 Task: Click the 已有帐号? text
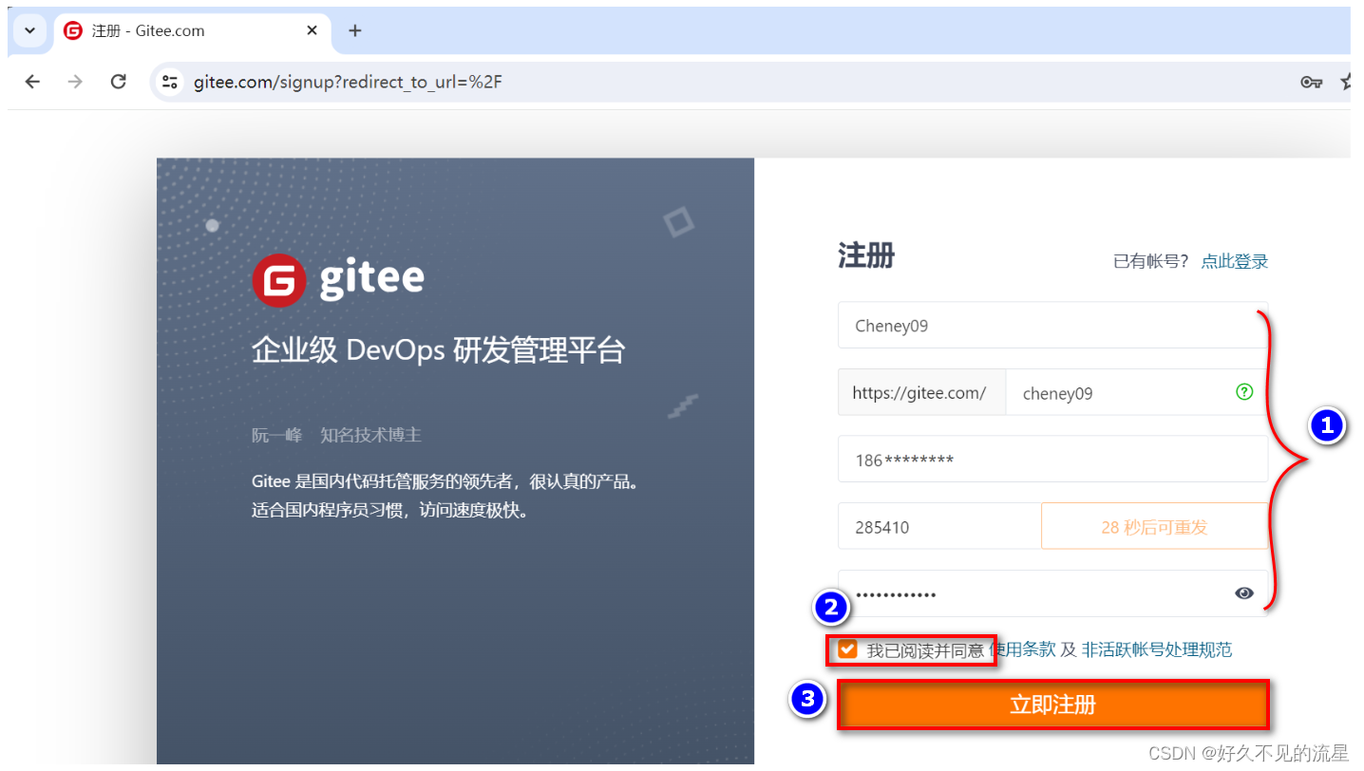click(1150, 261)
